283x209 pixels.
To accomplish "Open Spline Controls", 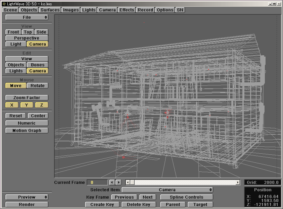I will coord(186,197).
